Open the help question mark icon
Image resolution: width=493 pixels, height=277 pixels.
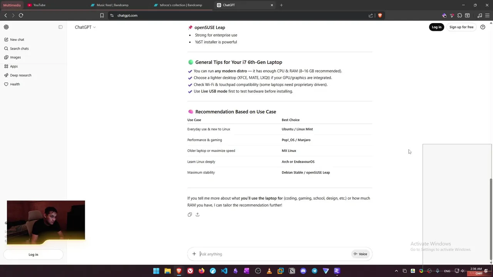pyautogui.click(x=483, y=27)
